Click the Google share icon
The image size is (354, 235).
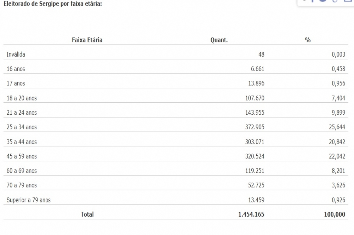335,1
